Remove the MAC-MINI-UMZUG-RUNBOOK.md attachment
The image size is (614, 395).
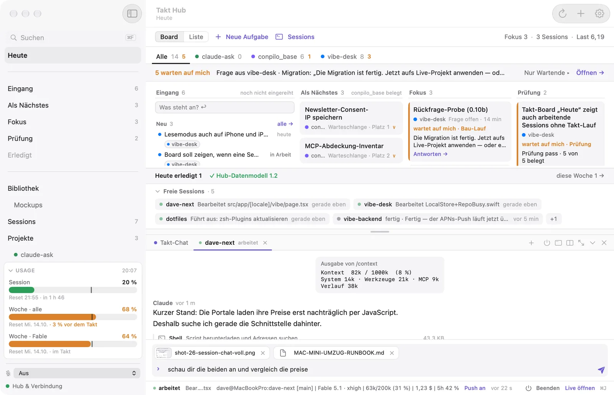tap(392, 353)
